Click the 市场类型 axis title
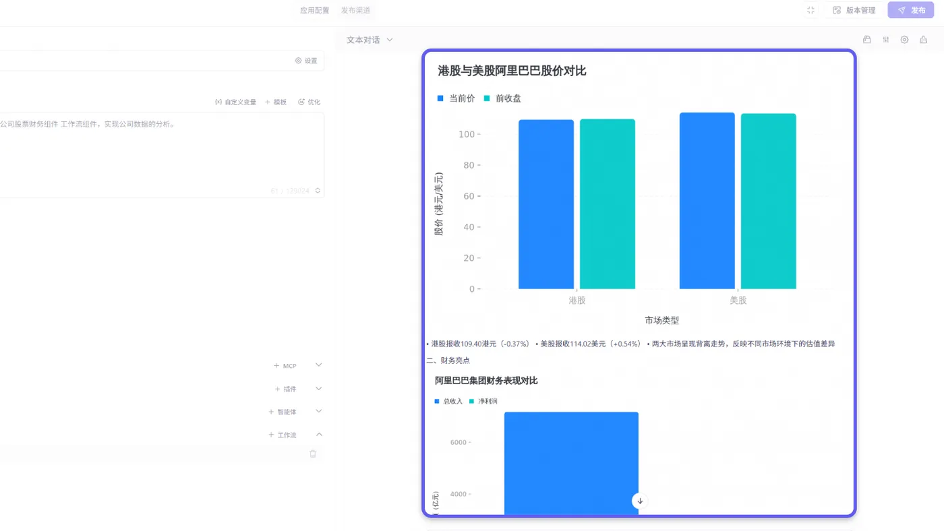Viewport: 944px width, 531px height. 661,321
